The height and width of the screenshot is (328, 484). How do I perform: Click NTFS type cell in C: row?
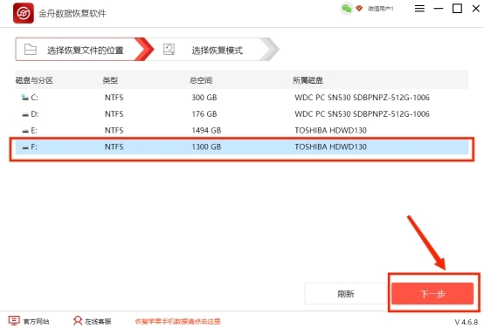pos(114,98)
